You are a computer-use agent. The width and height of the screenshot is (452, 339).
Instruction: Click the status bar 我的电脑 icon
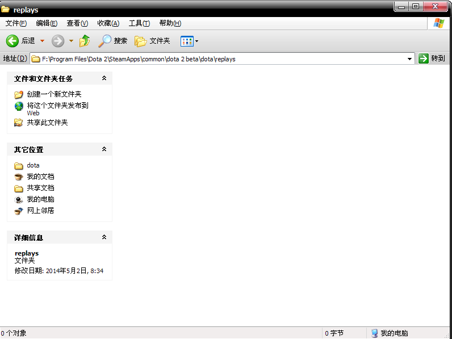point(374,333)
